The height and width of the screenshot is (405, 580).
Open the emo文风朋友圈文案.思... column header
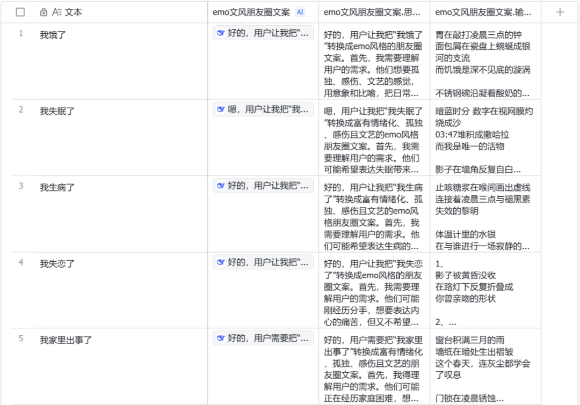coord(374,12)
